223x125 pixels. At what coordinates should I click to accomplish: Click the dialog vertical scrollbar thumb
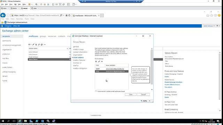point(152,67)
